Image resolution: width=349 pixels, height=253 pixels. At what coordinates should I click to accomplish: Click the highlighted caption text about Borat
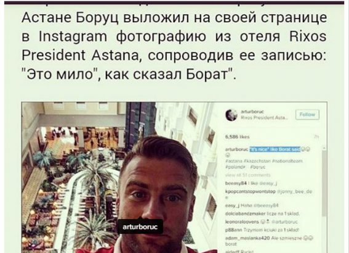[x=275, y=149]
